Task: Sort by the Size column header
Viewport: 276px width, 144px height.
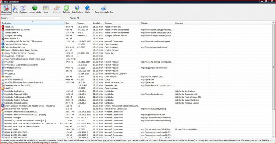Action: point(71,23)
